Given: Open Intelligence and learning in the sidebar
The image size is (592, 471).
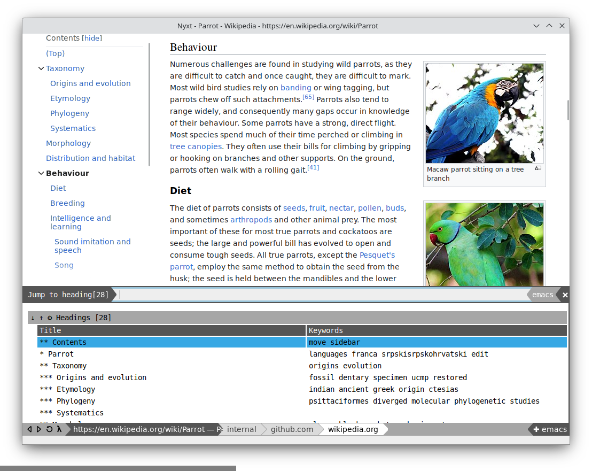Looking at the screenshot, I should [x=81, y=222].
